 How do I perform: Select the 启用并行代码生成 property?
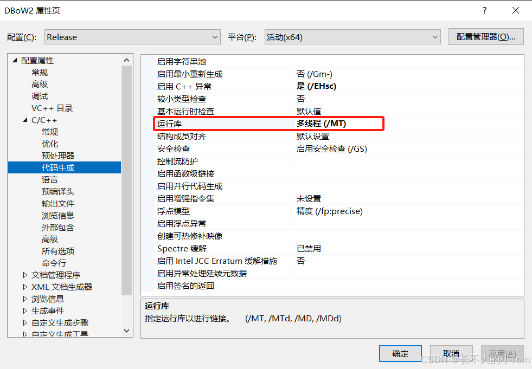[x=190, y=186]
